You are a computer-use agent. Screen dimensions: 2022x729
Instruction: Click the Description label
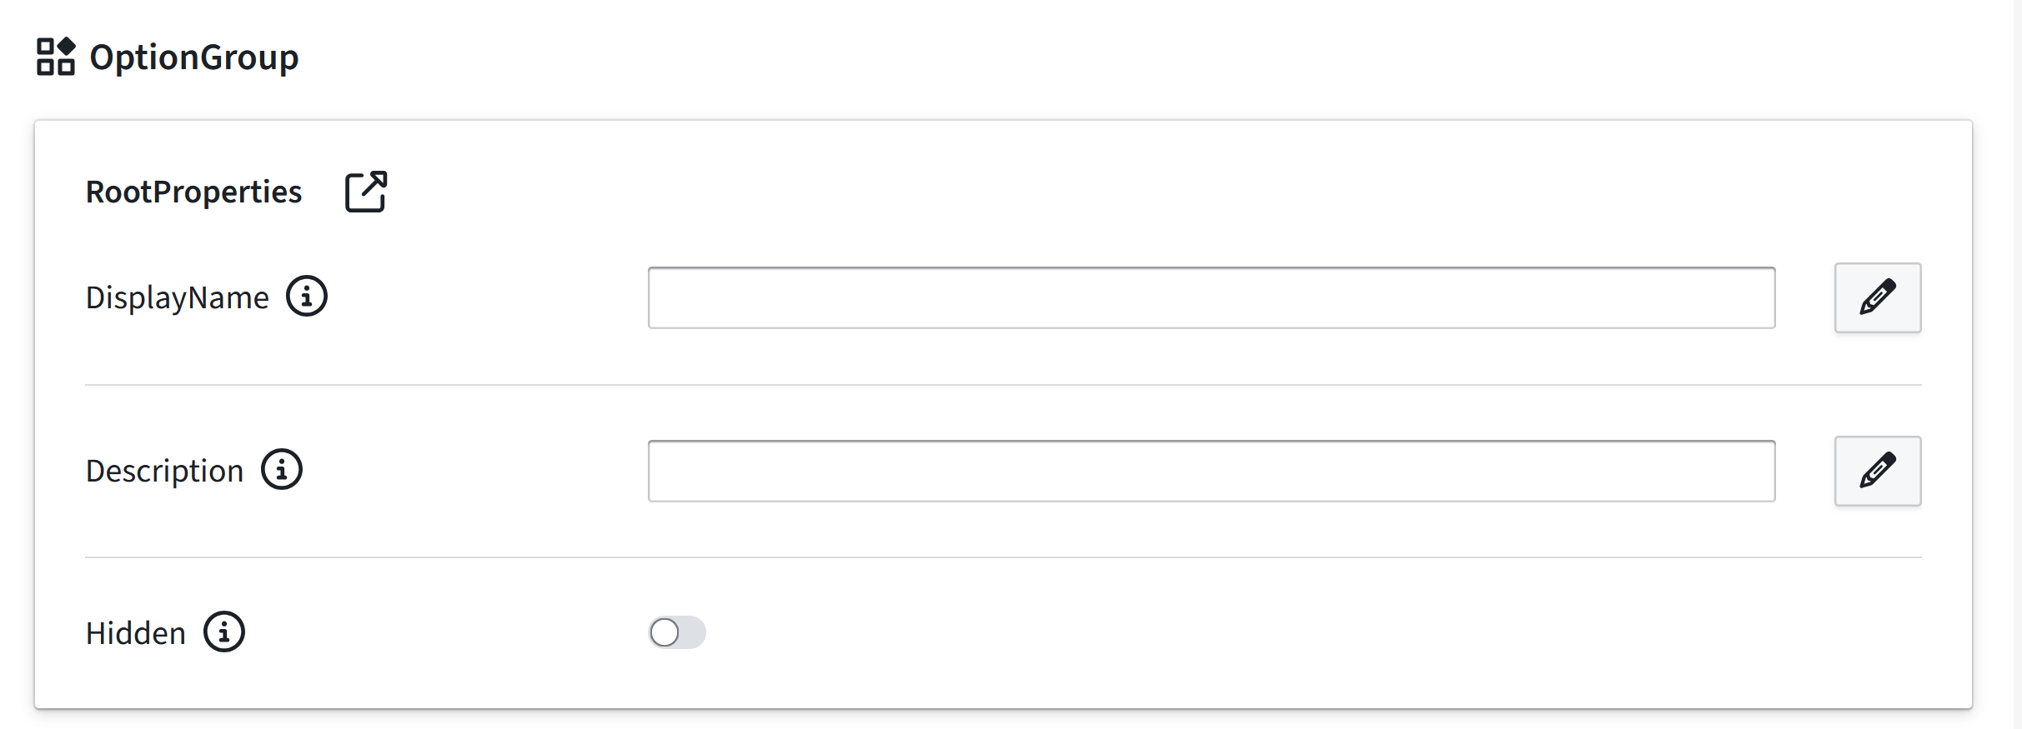tap(164, 469)
